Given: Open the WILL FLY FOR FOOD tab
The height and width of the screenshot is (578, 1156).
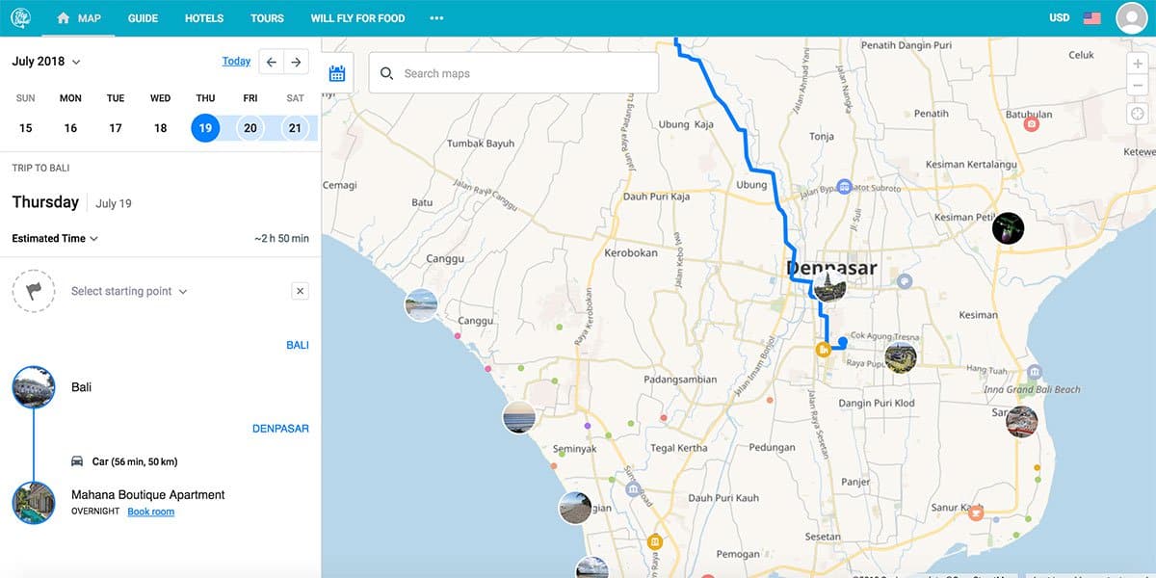Looking at the screenshot, I should pos(357,18).
